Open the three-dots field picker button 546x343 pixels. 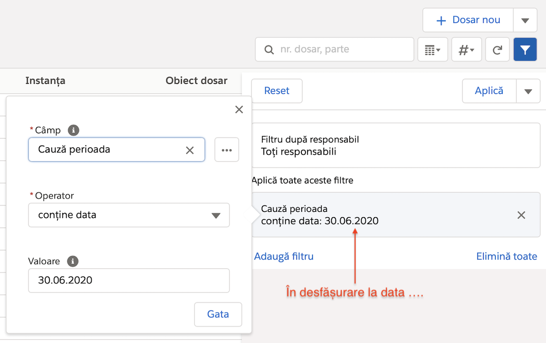pos(227,150)
